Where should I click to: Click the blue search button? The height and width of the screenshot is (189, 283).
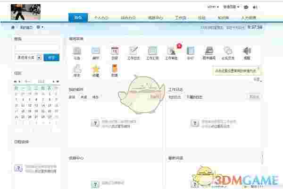click(x=51, y=58)
